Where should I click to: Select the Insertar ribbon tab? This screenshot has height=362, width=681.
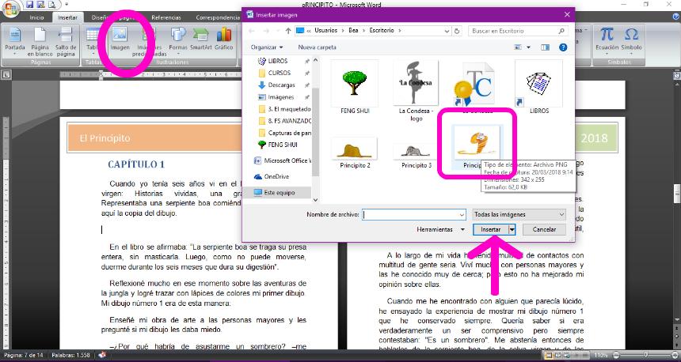[67, 17]
